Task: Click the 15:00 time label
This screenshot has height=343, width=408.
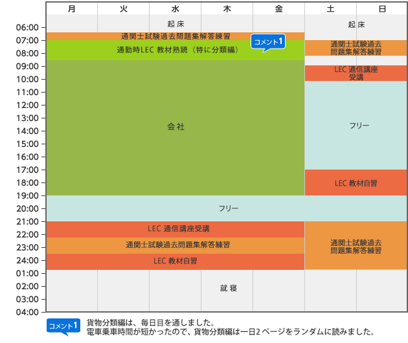Action: click(27, 144)
